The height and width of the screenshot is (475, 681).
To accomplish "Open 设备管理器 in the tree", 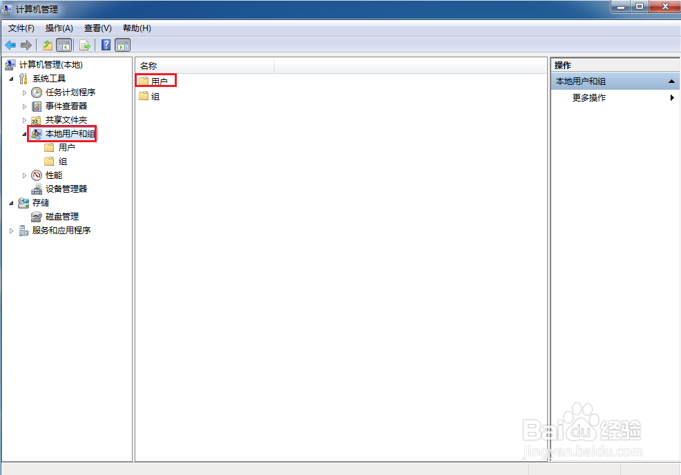I will (66, 189).
